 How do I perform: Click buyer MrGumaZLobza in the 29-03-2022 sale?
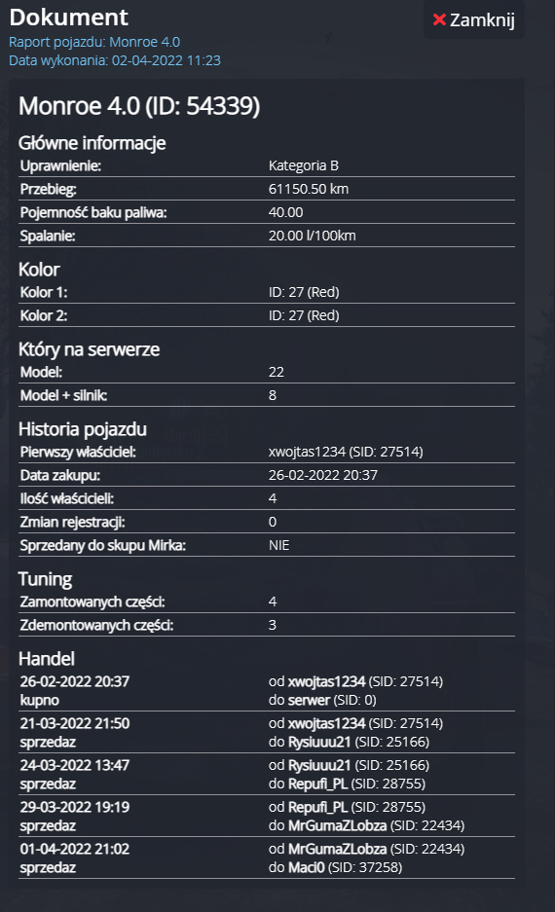[338, 826]
